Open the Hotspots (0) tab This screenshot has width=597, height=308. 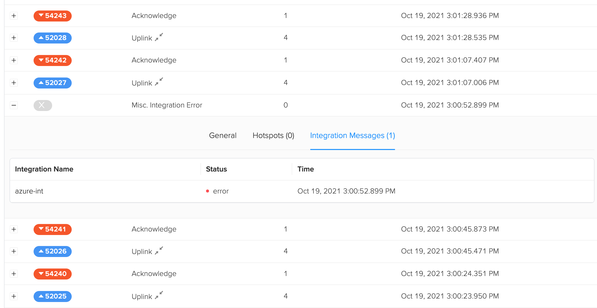[x=273, y=135]
